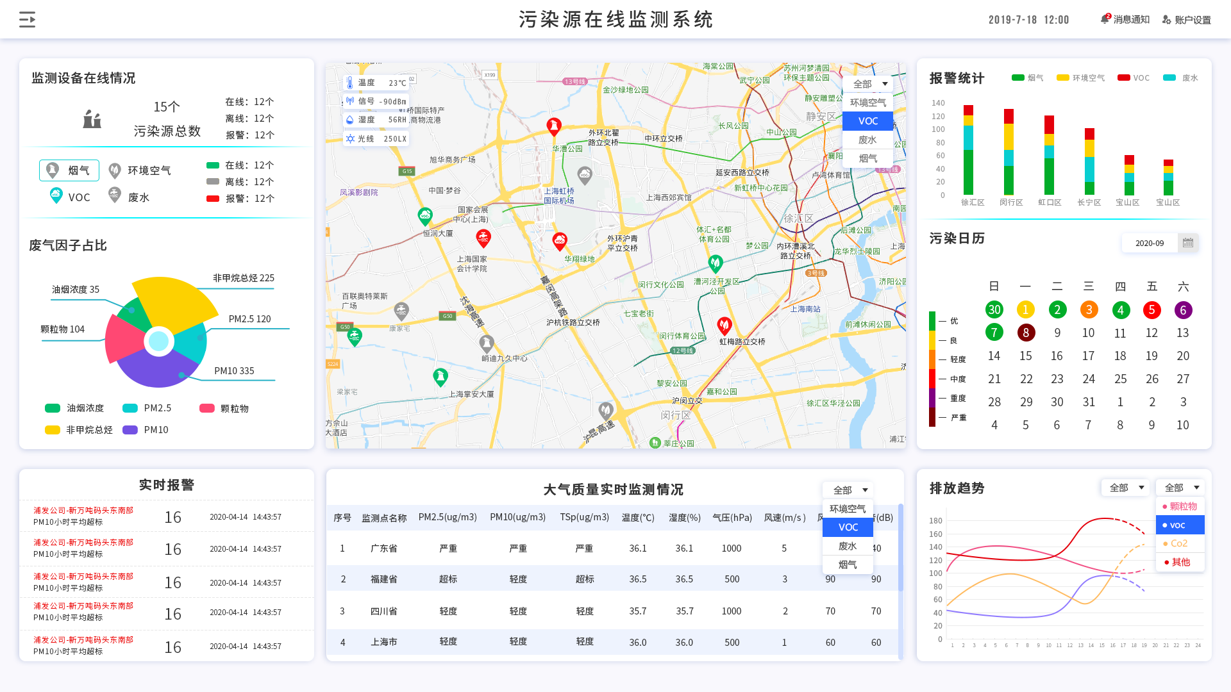Select the 环境空气 leaf pin icon
The width and height of the screenshot is (1231, 692).
(115, 170)
